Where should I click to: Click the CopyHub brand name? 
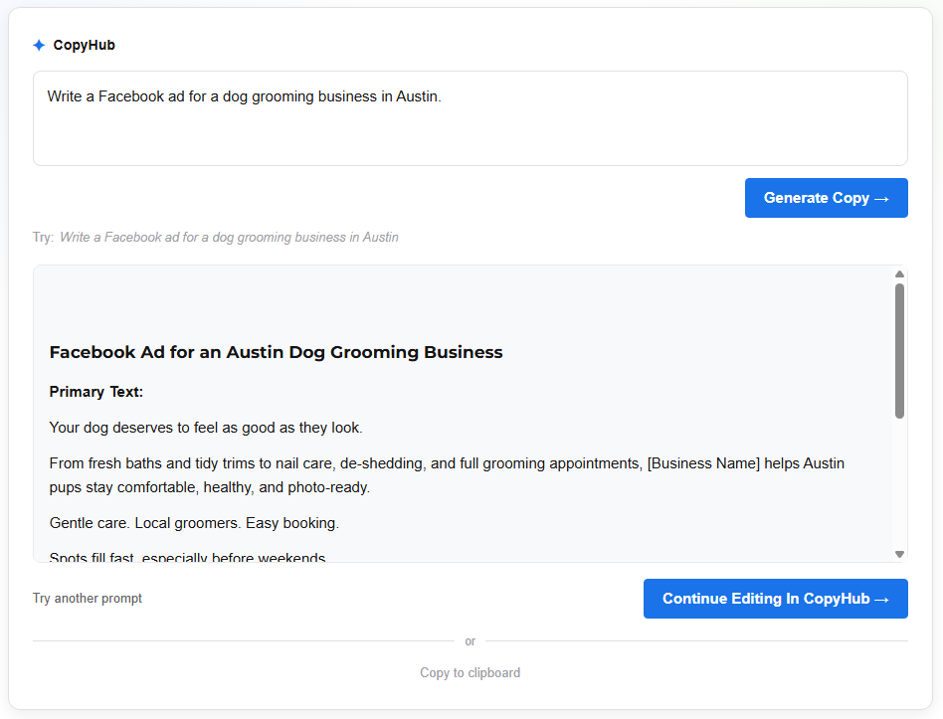click(x=85, y=45)
